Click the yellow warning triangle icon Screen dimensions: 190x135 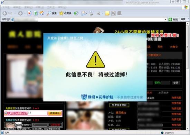coord(95,60)
